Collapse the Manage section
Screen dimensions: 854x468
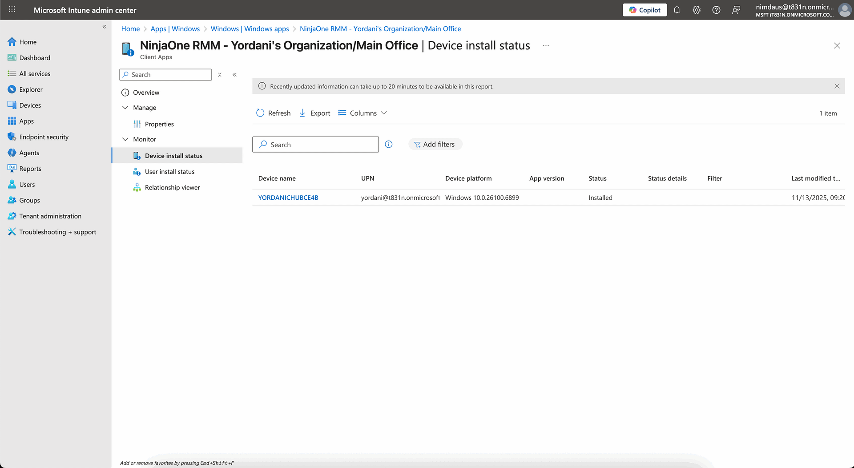[x=125, y=108]
